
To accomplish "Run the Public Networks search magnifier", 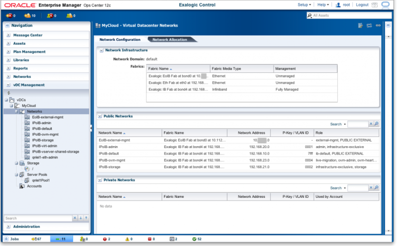I will coord(377,124).
